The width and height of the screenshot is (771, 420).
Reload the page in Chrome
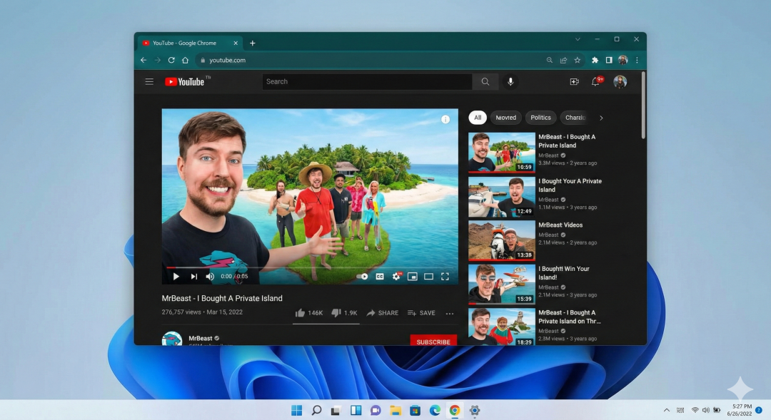[x=171, y=60]
